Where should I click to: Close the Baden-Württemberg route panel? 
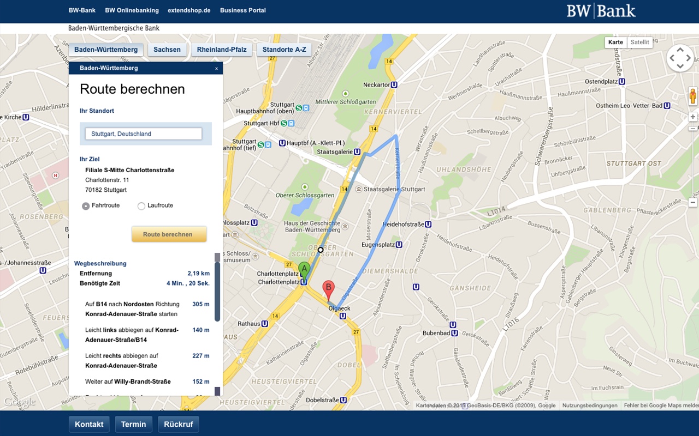pyautogui.click(x=216, y=68)
